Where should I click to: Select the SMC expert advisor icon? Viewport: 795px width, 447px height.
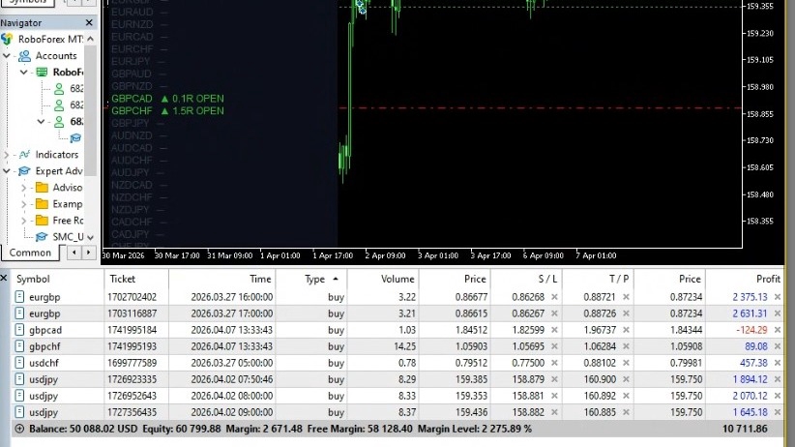coord(42,237)
